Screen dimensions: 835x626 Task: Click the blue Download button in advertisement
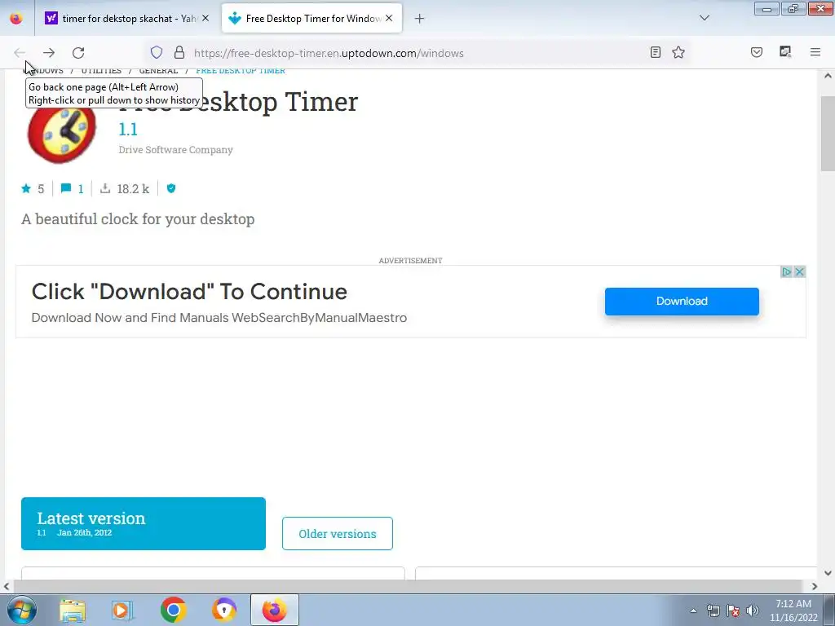tap(682, 302)
